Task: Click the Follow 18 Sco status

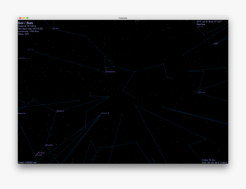Action: point(208,160)
